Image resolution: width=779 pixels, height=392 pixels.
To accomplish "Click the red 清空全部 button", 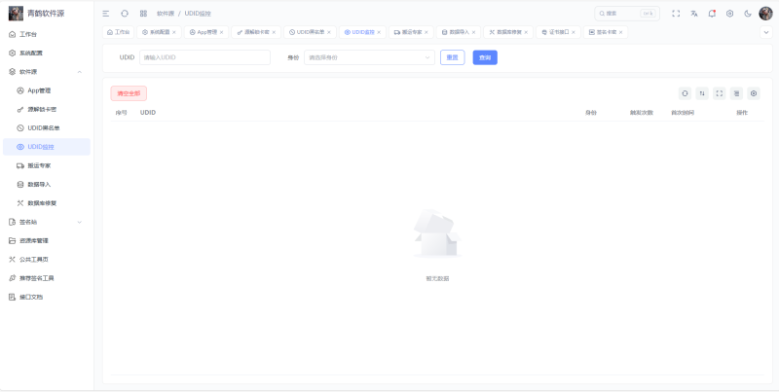I will pos(129,93).
